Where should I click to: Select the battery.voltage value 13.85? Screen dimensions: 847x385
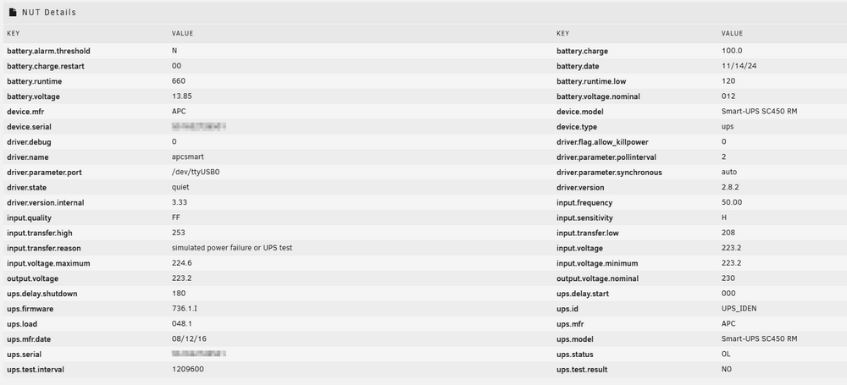[182, 96]
